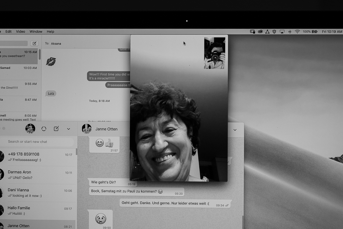Open your WhatsApp profile picture
343x229 pixels.
[x=30, y=129]
